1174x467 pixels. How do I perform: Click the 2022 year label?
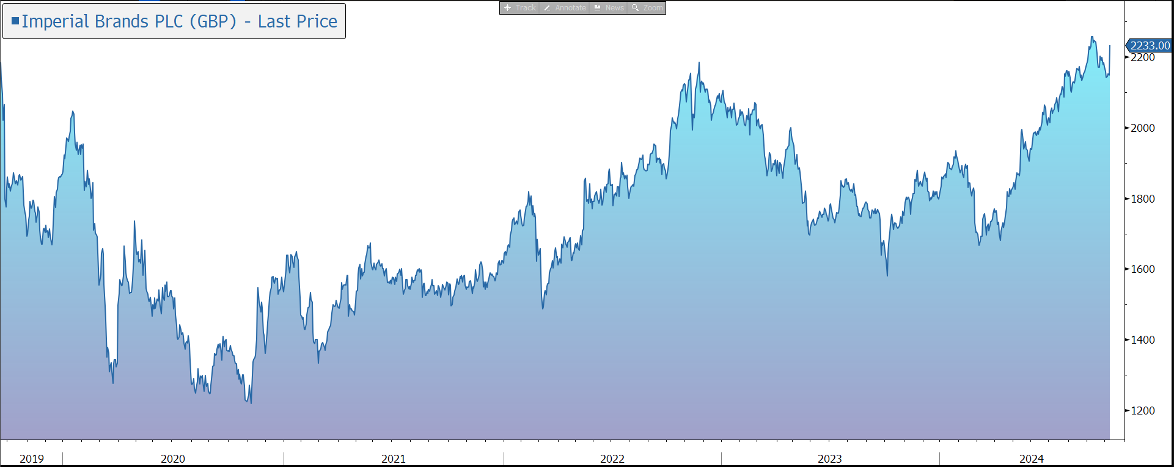612,459
